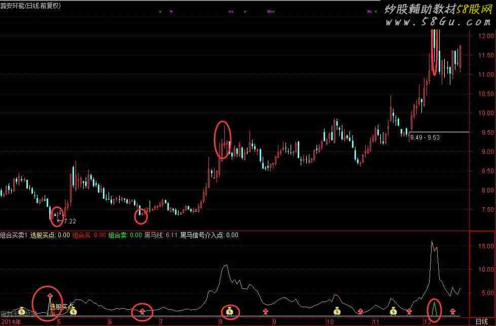Click the 6 month label on time axis
Viewport: 496px width, 326px height.
pyautogui.click(x=110, y=322)
